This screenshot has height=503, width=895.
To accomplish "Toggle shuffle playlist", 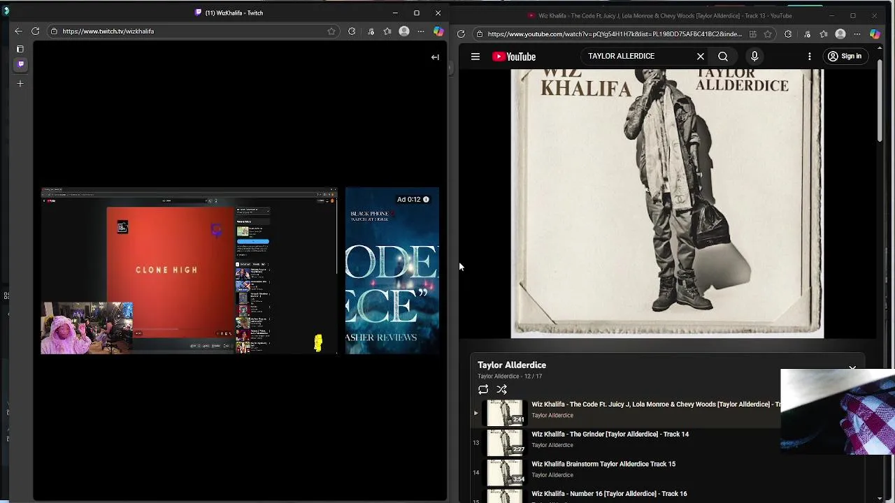I will 501,389.
